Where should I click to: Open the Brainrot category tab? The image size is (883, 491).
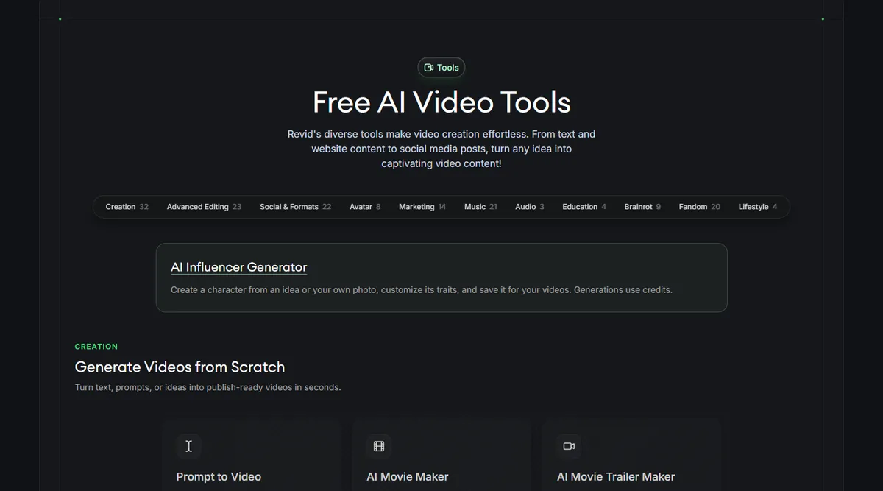pos(642,207)
